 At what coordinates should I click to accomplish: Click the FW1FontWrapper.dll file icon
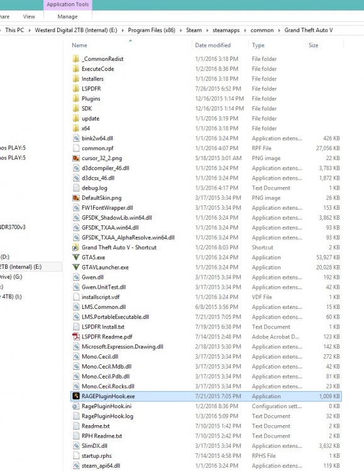tap(76, 207)
